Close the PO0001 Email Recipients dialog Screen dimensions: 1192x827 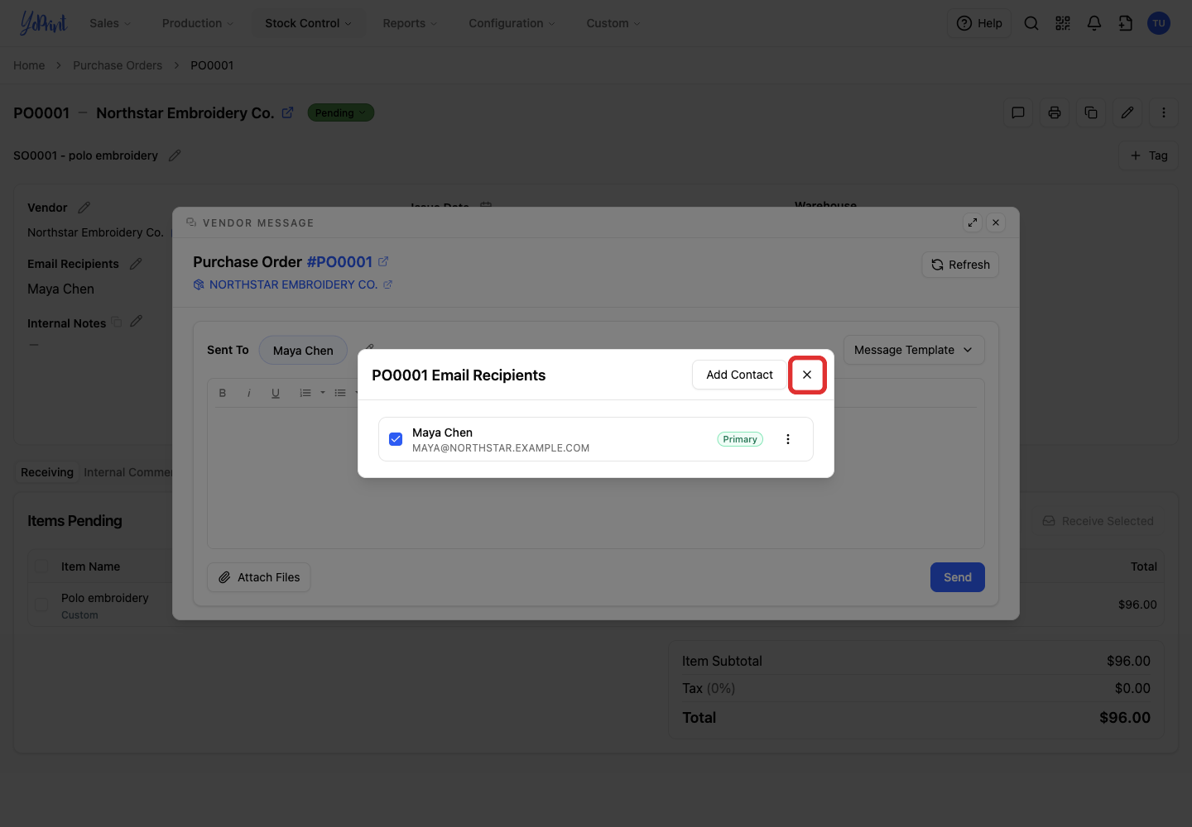click(807, 375)
